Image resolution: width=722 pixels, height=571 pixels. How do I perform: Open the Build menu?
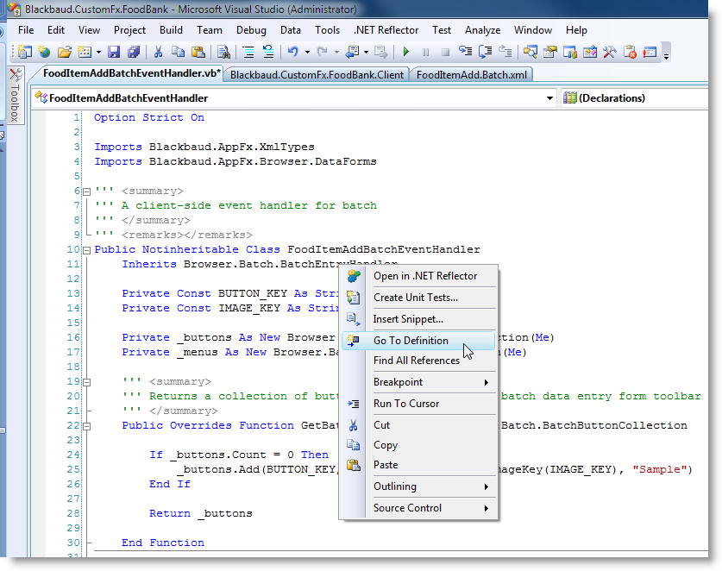point(171,30)
